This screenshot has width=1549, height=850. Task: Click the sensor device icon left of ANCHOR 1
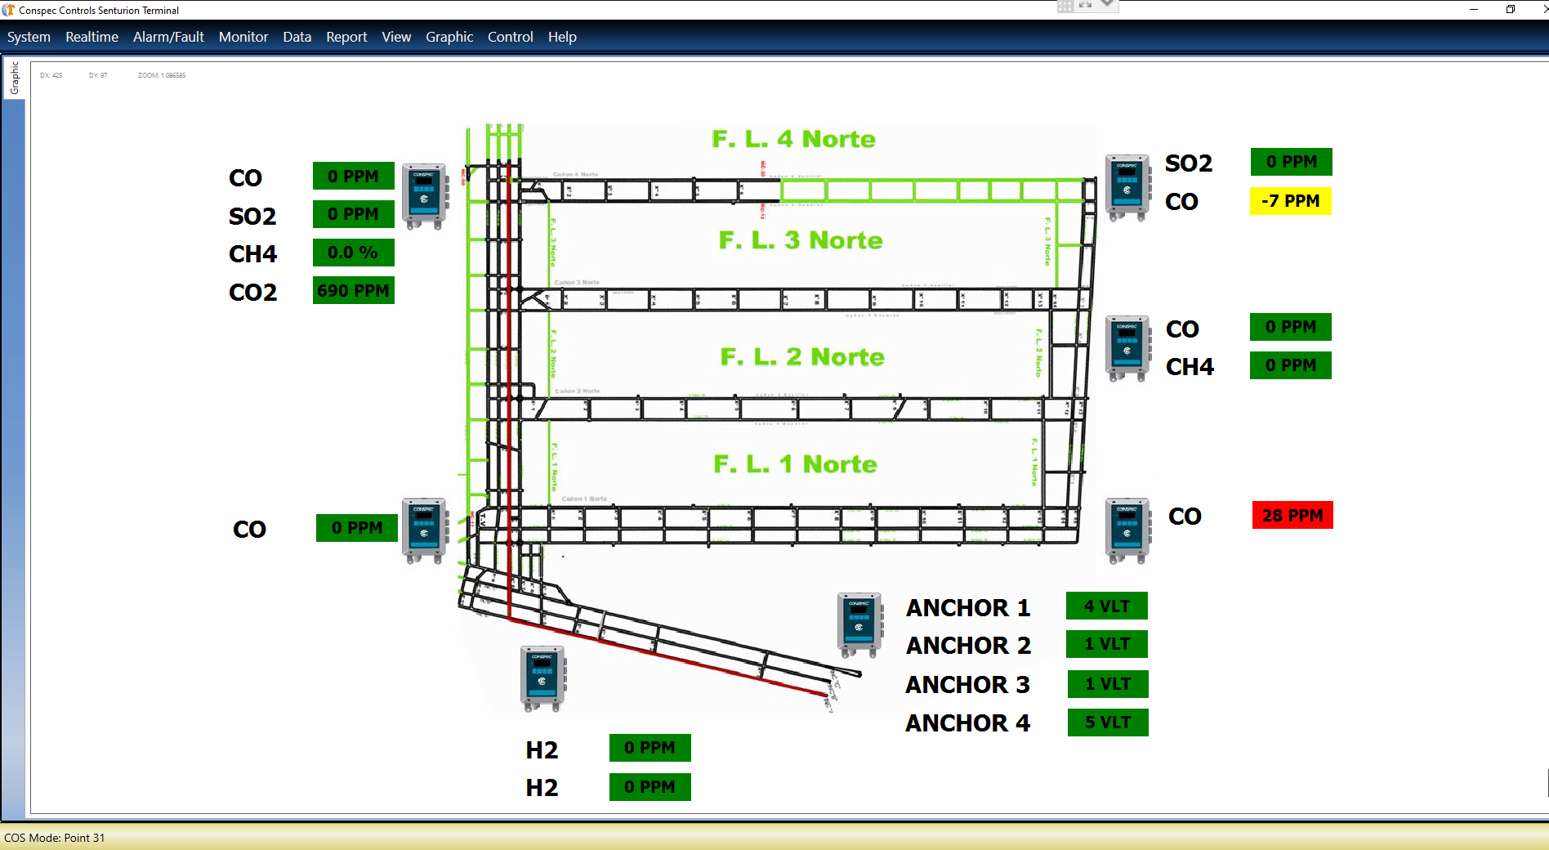click(x=859, y=625)
